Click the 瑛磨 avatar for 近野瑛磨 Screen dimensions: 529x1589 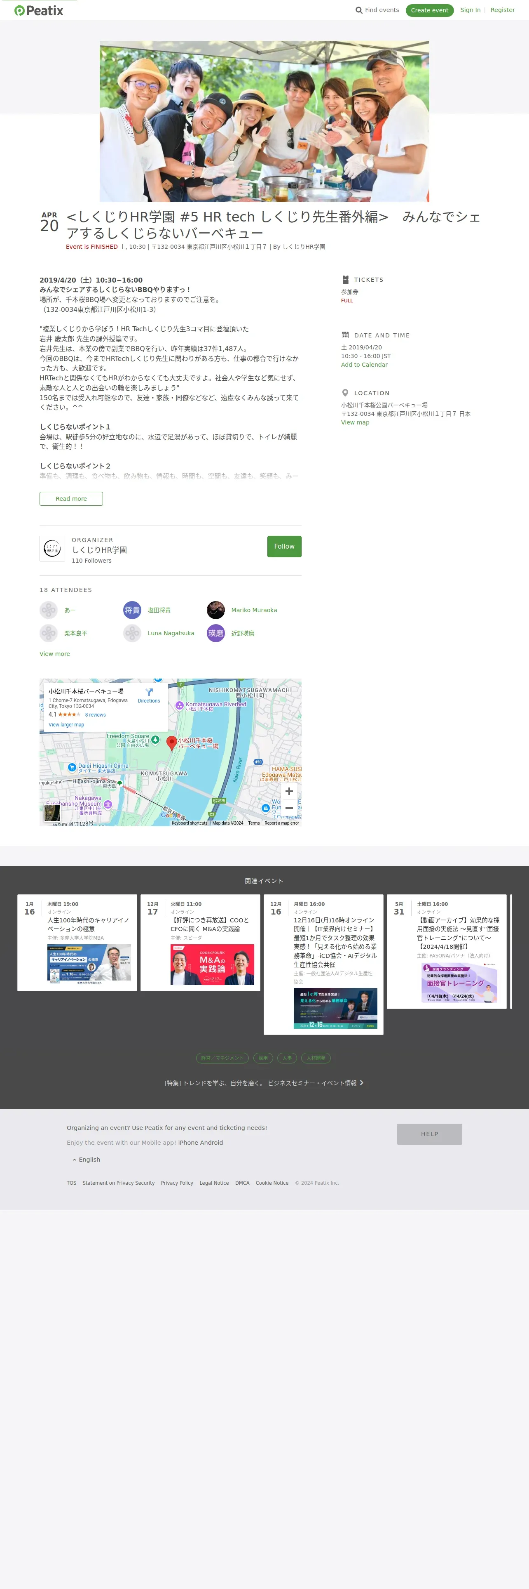click(216, 634)
